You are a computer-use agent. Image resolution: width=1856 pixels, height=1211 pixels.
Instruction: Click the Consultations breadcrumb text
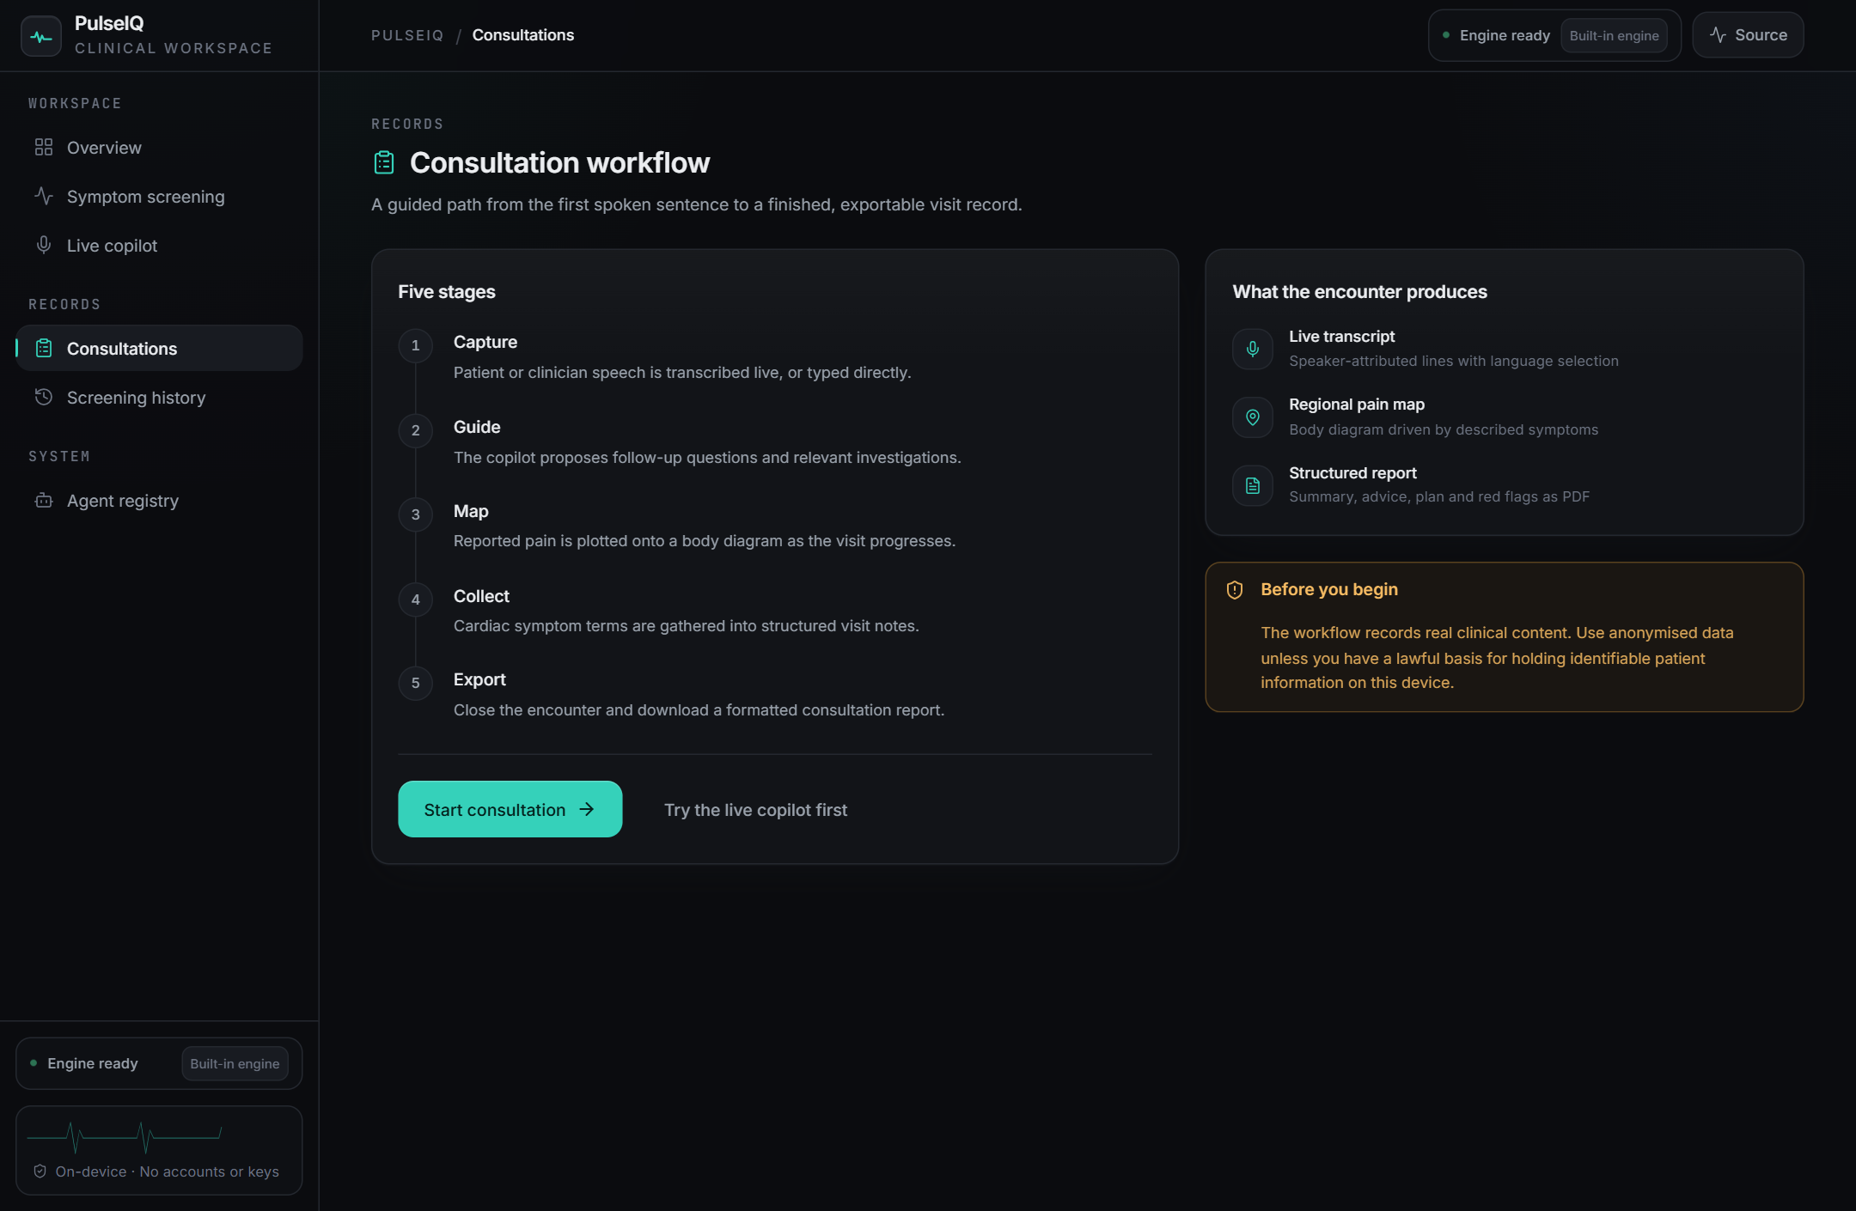pyautogui.click(x=523, y=35)
